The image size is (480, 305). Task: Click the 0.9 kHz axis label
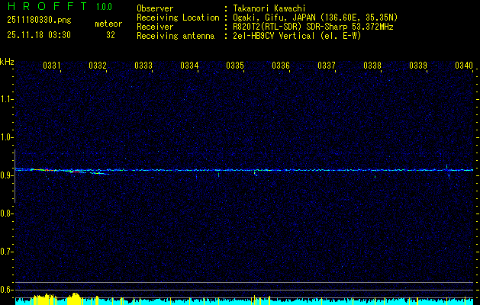[7, 175]
